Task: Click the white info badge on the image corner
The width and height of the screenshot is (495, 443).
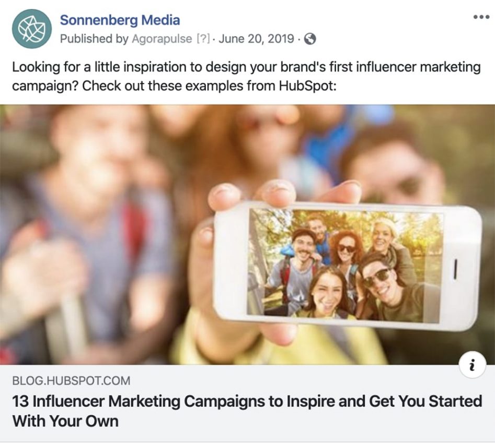Action: tap(473, 365)
